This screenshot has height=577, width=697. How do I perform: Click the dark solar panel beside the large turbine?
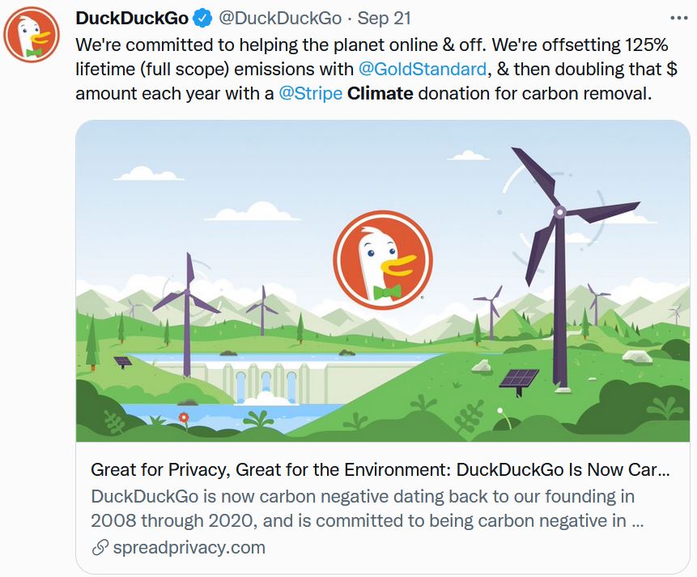click(518, 380)
